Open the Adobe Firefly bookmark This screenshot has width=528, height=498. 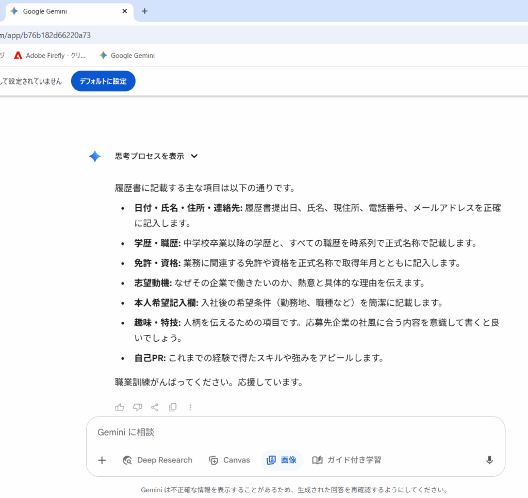[50, 56]
